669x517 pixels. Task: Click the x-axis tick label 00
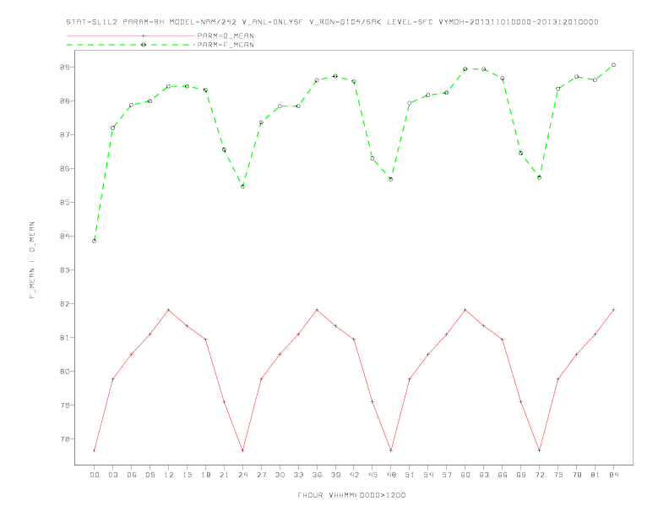coord(95,475)
